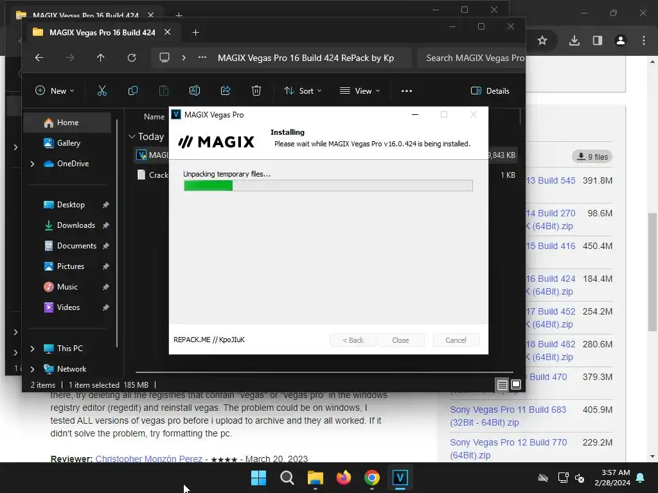This screenshot has width=658, height=493.
Task: Expand the This PC tree node
Action: pyautogui.click(x=32, y=349)
